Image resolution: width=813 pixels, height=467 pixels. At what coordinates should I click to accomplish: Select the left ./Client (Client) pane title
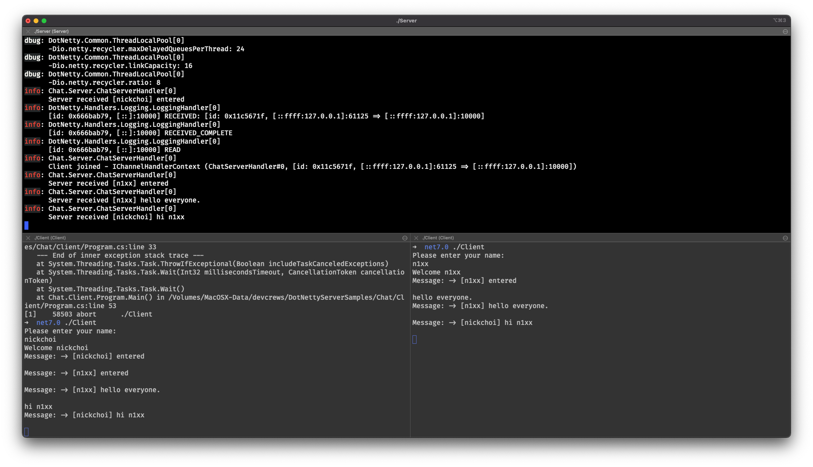coord(50,238)
